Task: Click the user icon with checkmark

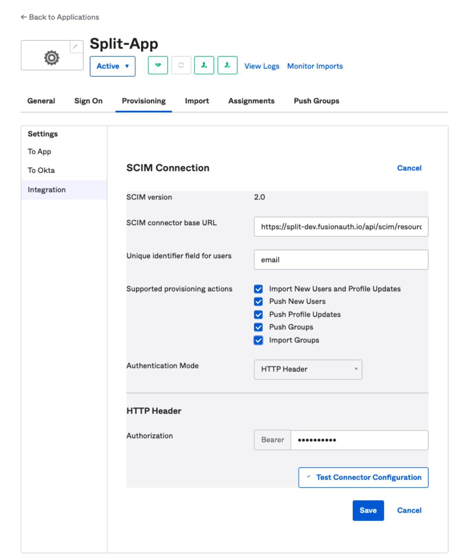Action: point(227,65)
